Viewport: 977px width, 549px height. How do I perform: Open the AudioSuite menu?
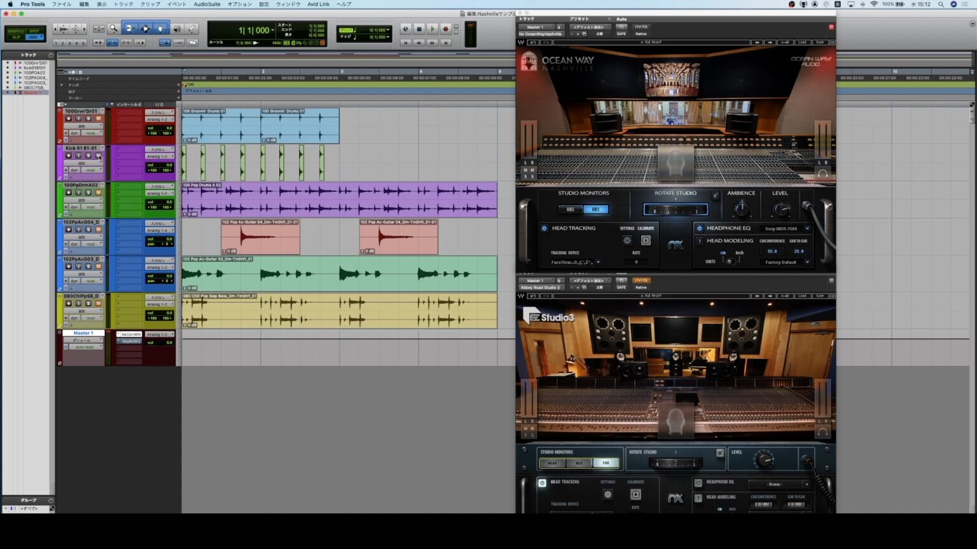point(207,4)
